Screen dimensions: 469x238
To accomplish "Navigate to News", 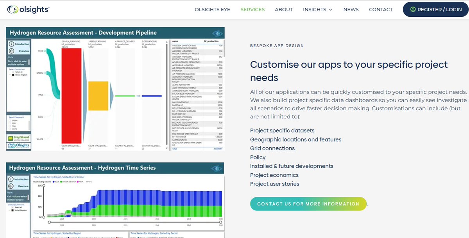I will [x=351, y=9].
